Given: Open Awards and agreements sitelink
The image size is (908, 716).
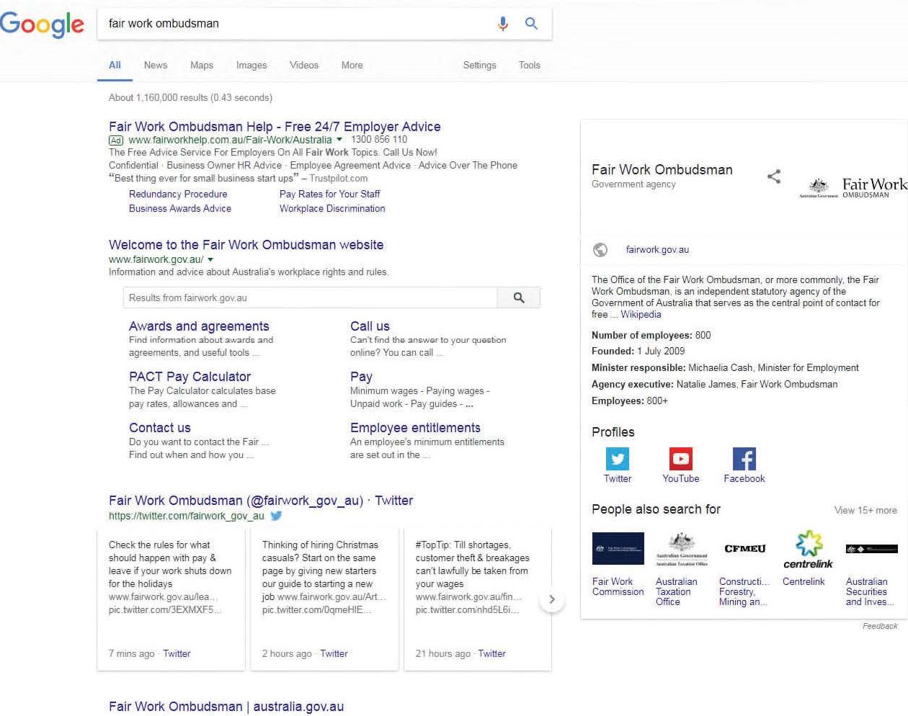Looking at the screenshot, I should (199, 326).
